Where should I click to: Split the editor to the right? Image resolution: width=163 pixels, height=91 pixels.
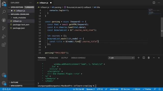click(x=154, y=3)
